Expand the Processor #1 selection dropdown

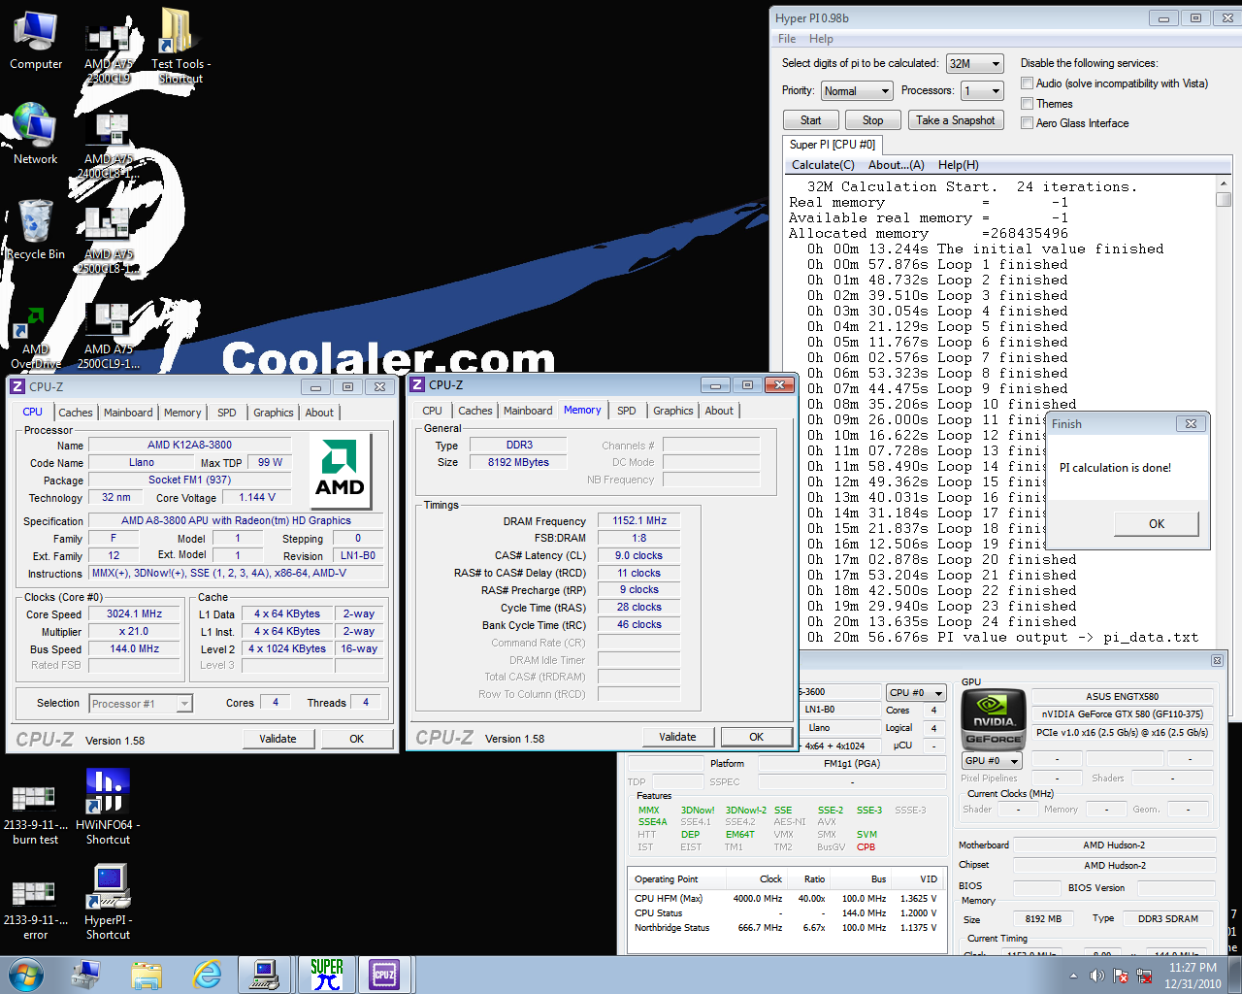141,704
